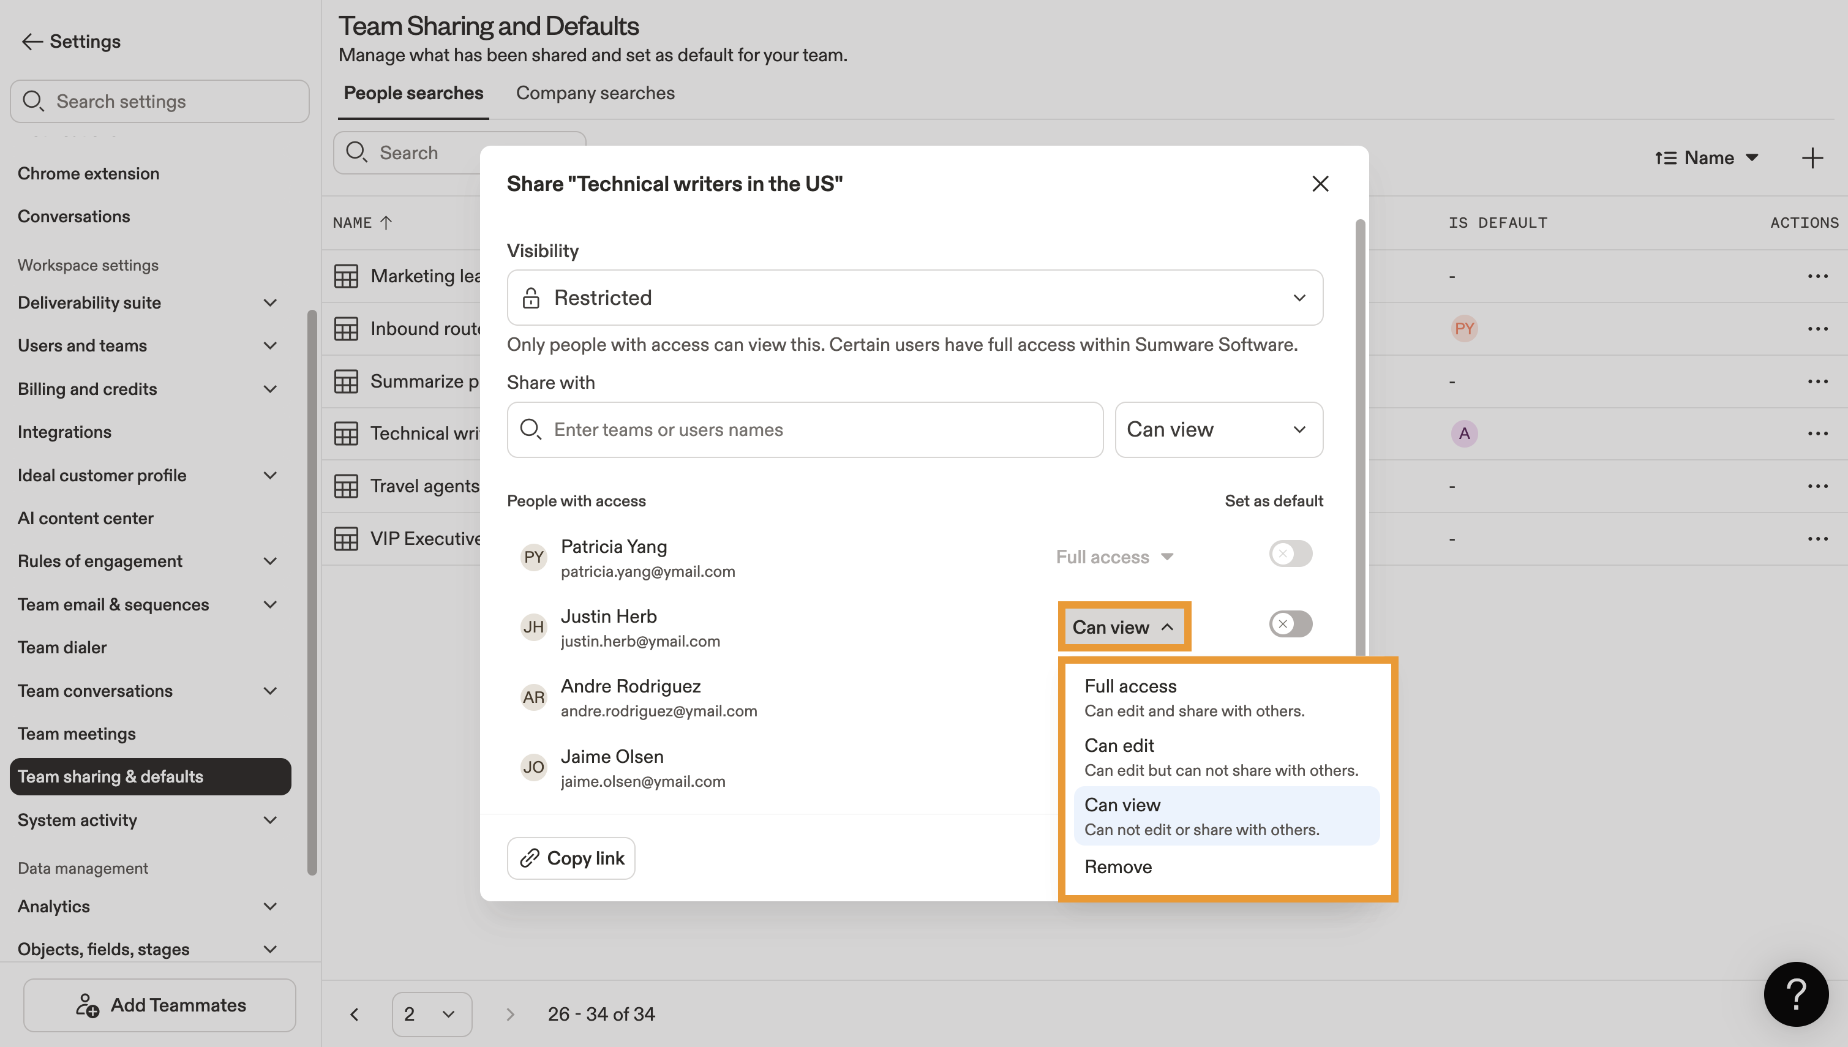Toggle set as default for Justin Herb
This screenshot has width=1848, height=1047.
click(1290, 624)
